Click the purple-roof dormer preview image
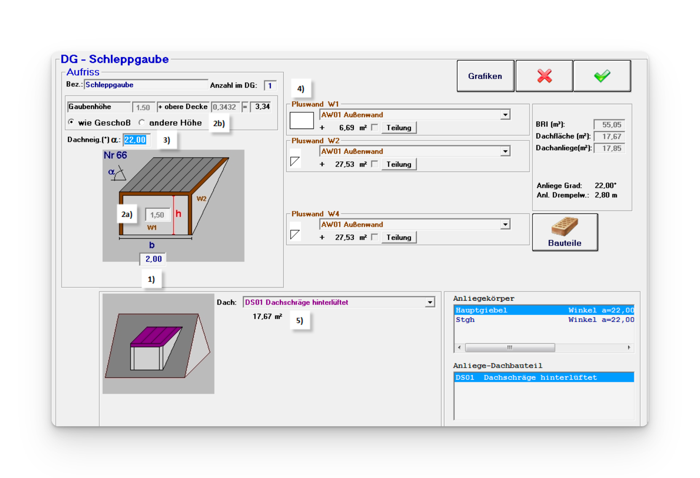This screenshot has width=700, height=478. pyautogui.click(x=158, y=344)
